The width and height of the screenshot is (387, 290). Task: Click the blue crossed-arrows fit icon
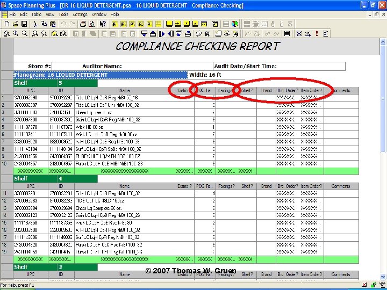click(299, 33)
